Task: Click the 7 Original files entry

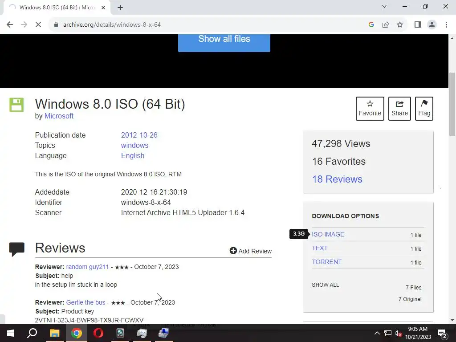Action: 410,299
